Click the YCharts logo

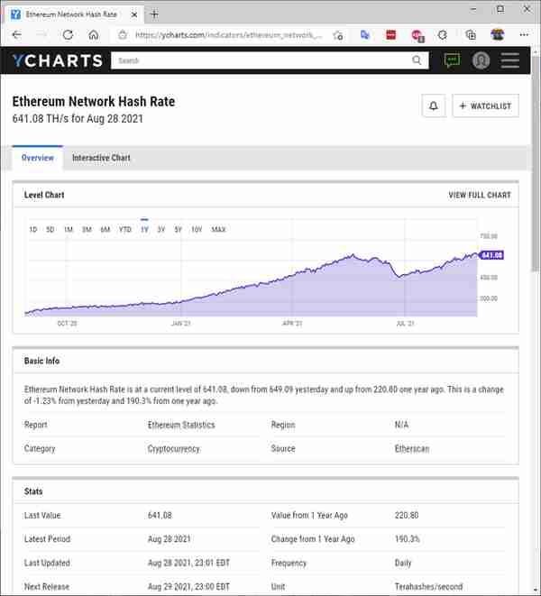(x=57, y=60)
